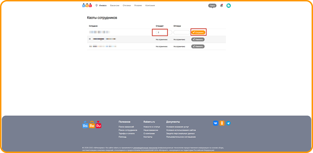
Task: Open the Вакансии menu item
Action: click(x=114, y=6)
